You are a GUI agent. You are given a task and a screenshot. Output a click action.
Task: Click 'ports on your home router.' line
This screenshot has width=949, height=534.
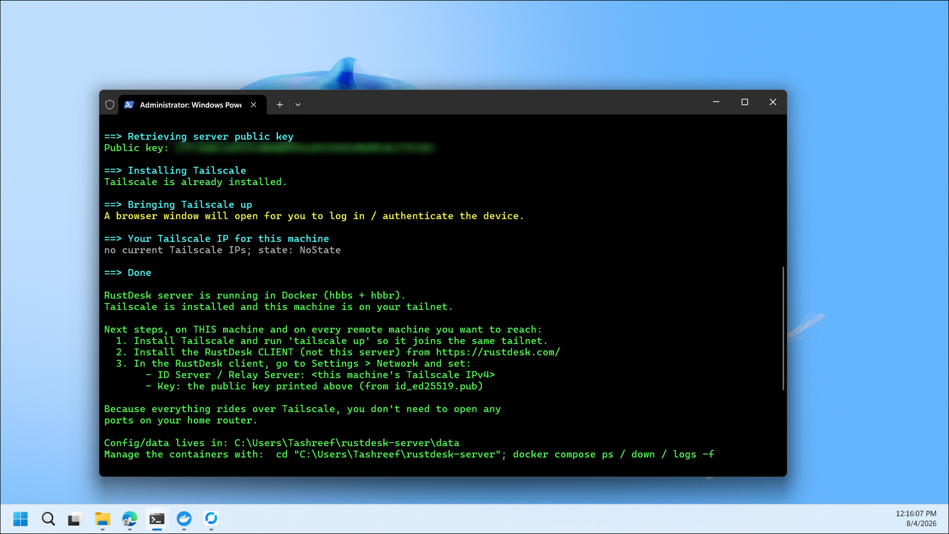pyautogui.click(x=181, y=420)
